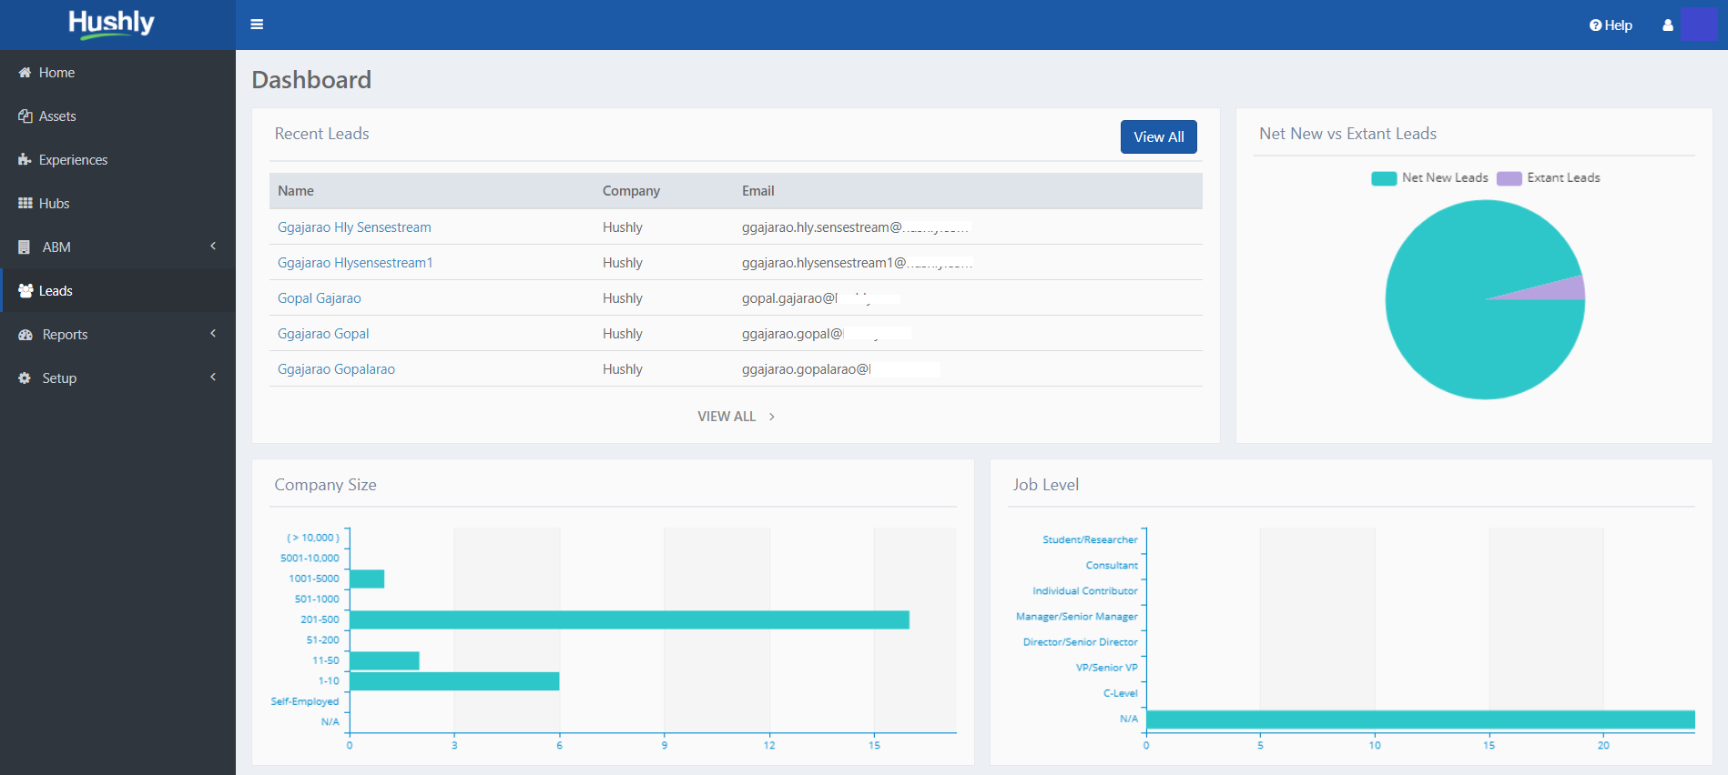This screenshot has height=775, width=1728.
Task: Click the N/A job level bar
Action: (x=1420, y=720)
